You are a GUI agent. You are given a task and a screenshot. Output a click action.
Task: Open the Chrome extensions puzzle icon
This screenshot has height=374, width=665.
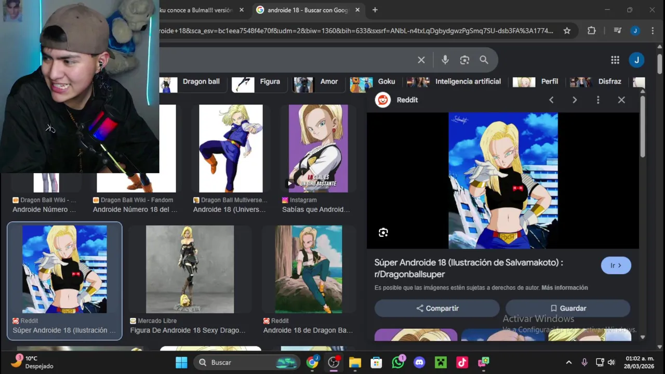point(591,31)
